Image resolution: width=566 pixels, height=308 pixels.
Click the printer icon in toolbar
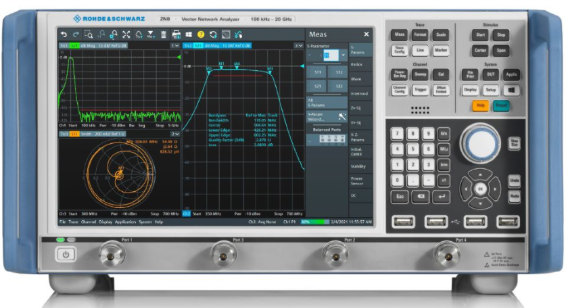click(176, 34)
